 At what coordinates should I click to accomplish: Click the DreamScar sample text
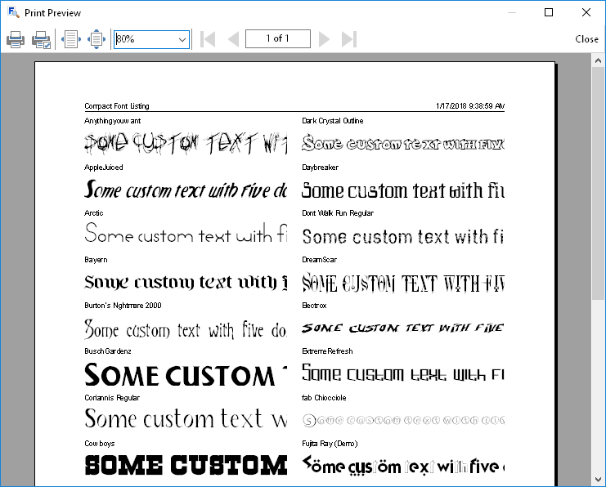(403, 283)
